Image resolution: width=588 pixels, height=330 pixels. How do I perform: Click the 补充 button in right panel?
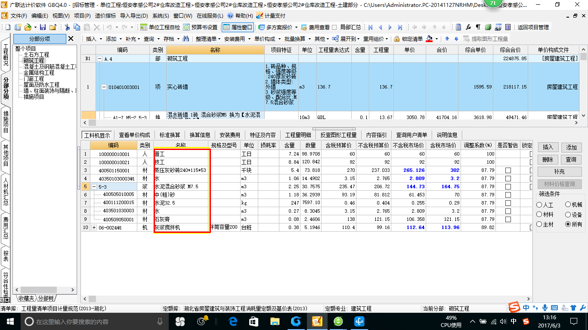pos(560,171)
